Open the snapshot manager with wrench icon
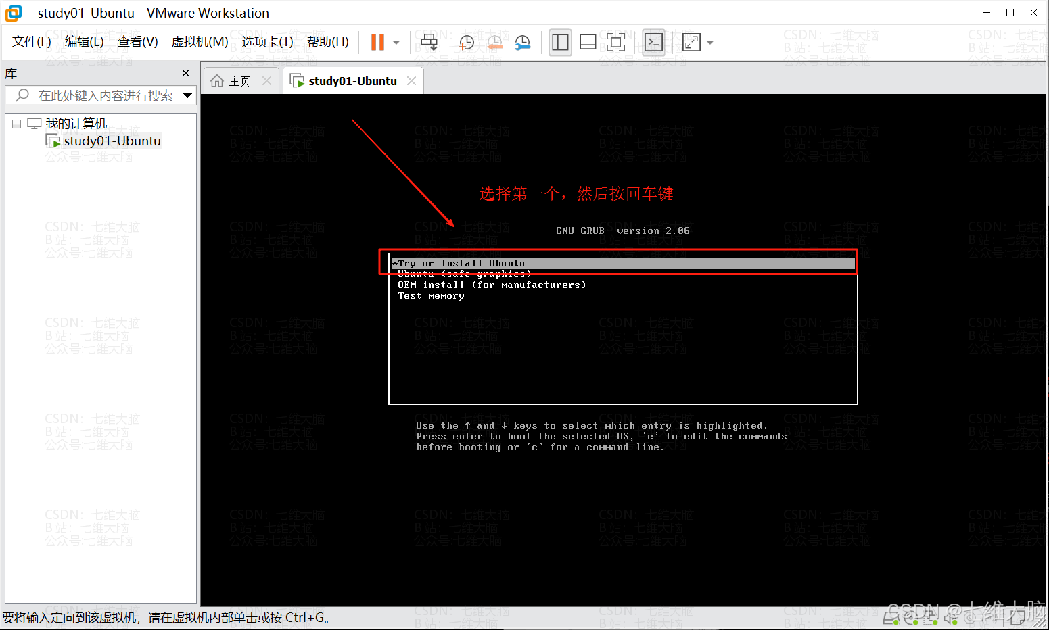The image size is (1049, 630). coord(522,43)
